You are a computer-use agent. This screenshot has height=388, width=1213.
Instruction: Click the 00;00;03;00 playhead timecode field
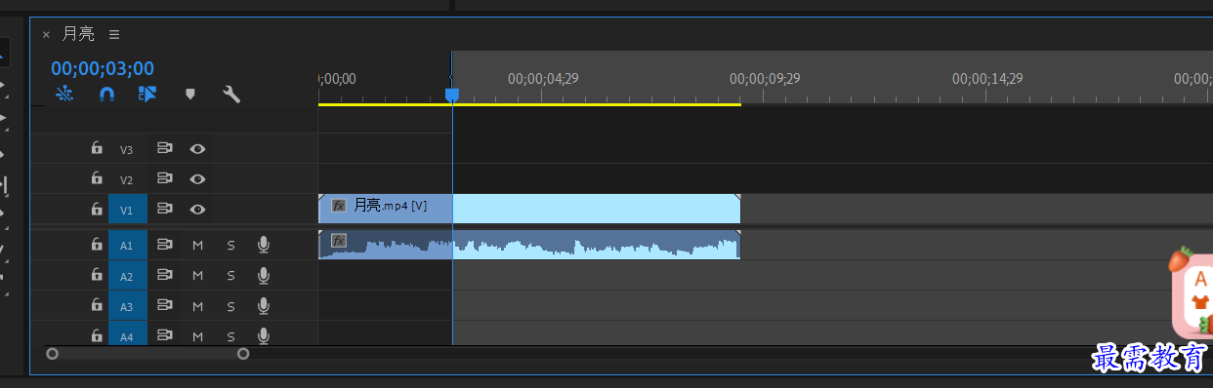click(x=103, y=68)
